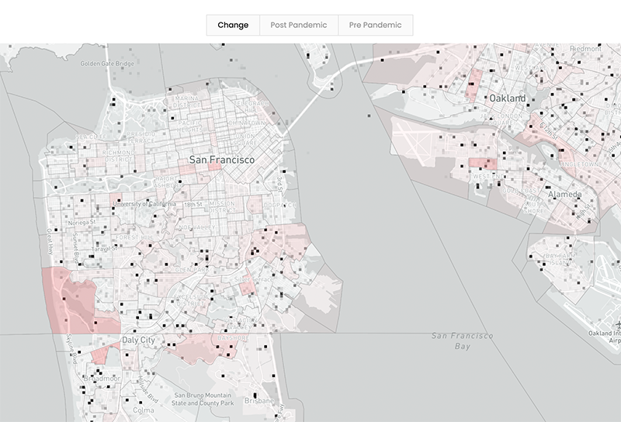The height and width of the screenshot is (422, 621).
Task: Click the Alameda label on the map
Action: coord(564,193)
